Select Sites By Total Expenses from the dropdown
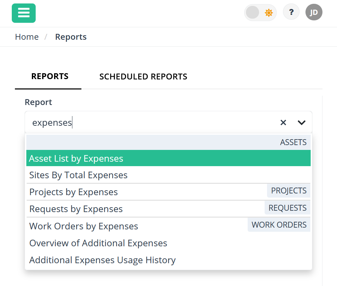This screenshot has width=337, height=286. [78, 175]
